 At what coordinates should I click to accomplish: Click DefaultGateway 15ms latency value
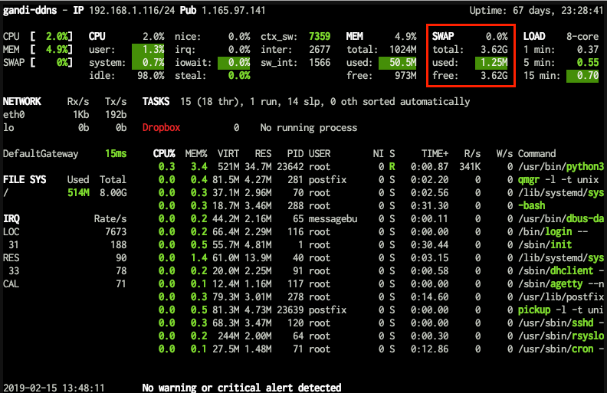pyautogui.click(x=116, y=153)
